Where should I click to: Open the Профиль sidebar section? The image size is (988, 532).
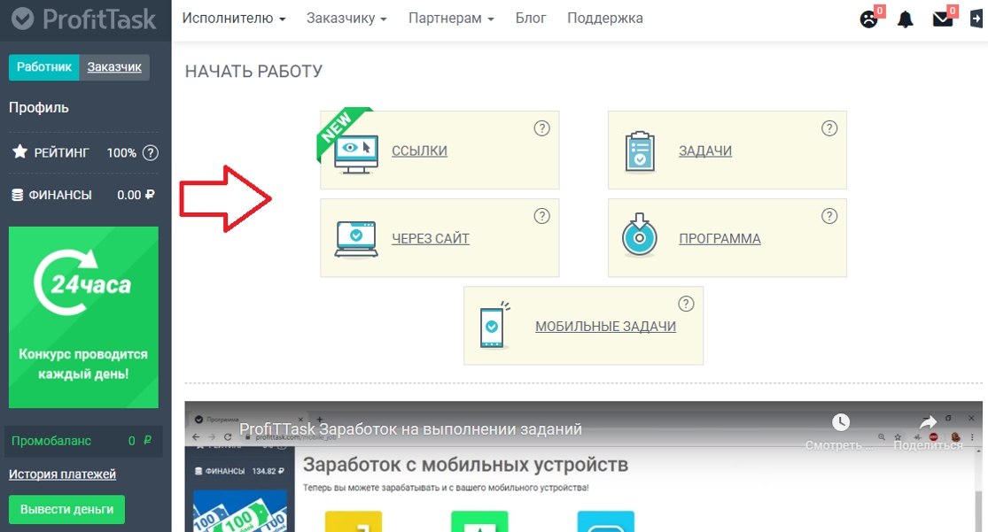tap(38, 108)
